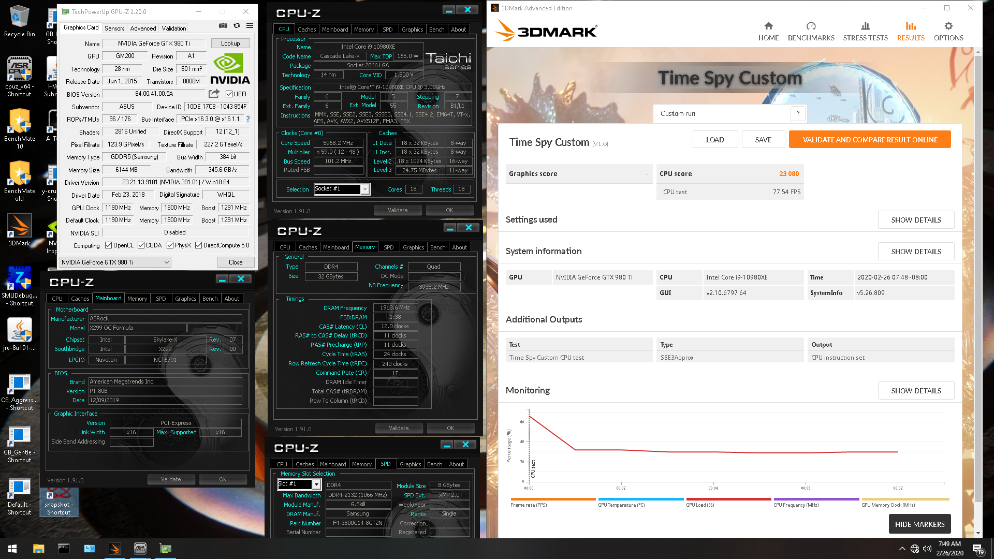The height and width of the screenshot is (559, 994).
Task: Open 3DMark desktop shortcut
Action: tap(20, 230)
